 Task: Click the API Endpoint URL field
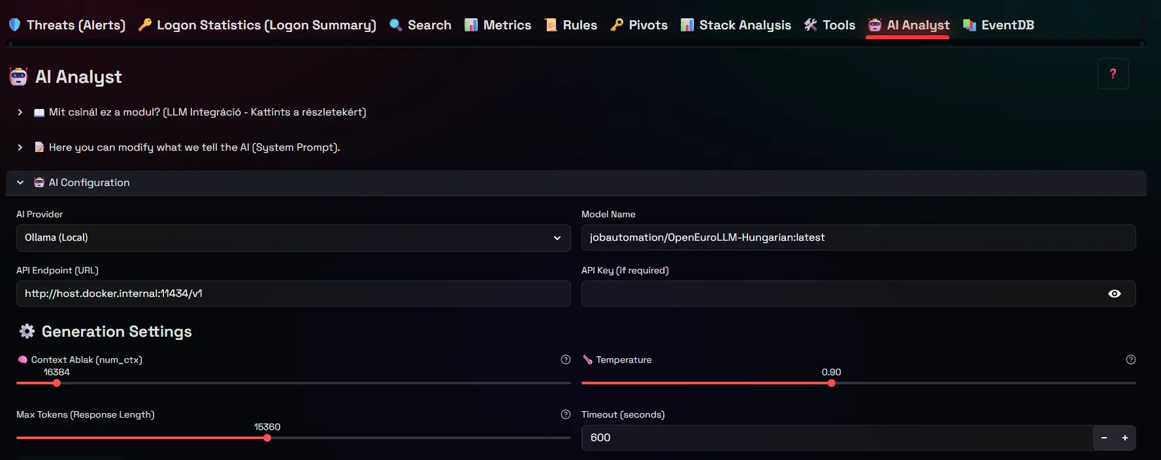click(x=293, y=294)
